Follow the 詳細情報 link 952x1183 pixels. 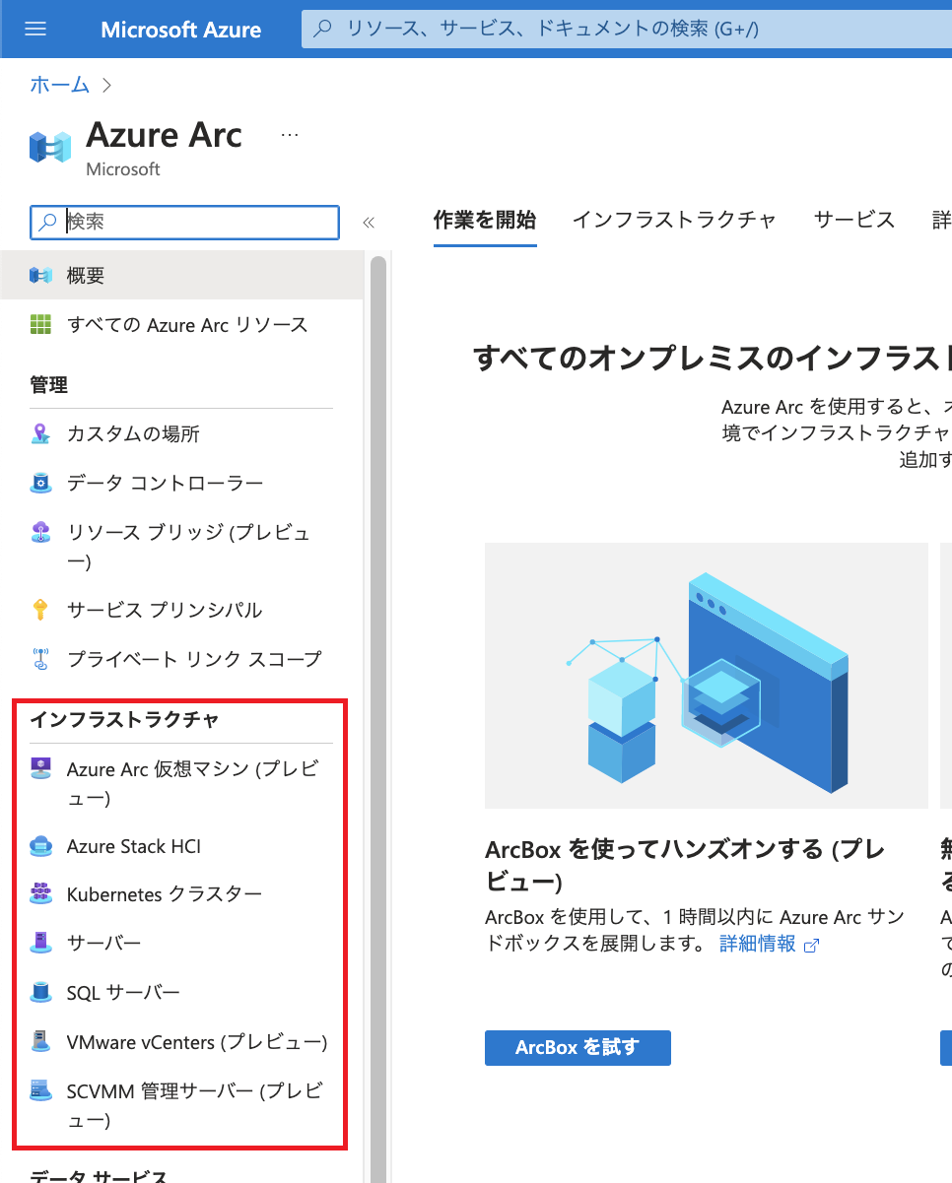click(x=757, y=944)
